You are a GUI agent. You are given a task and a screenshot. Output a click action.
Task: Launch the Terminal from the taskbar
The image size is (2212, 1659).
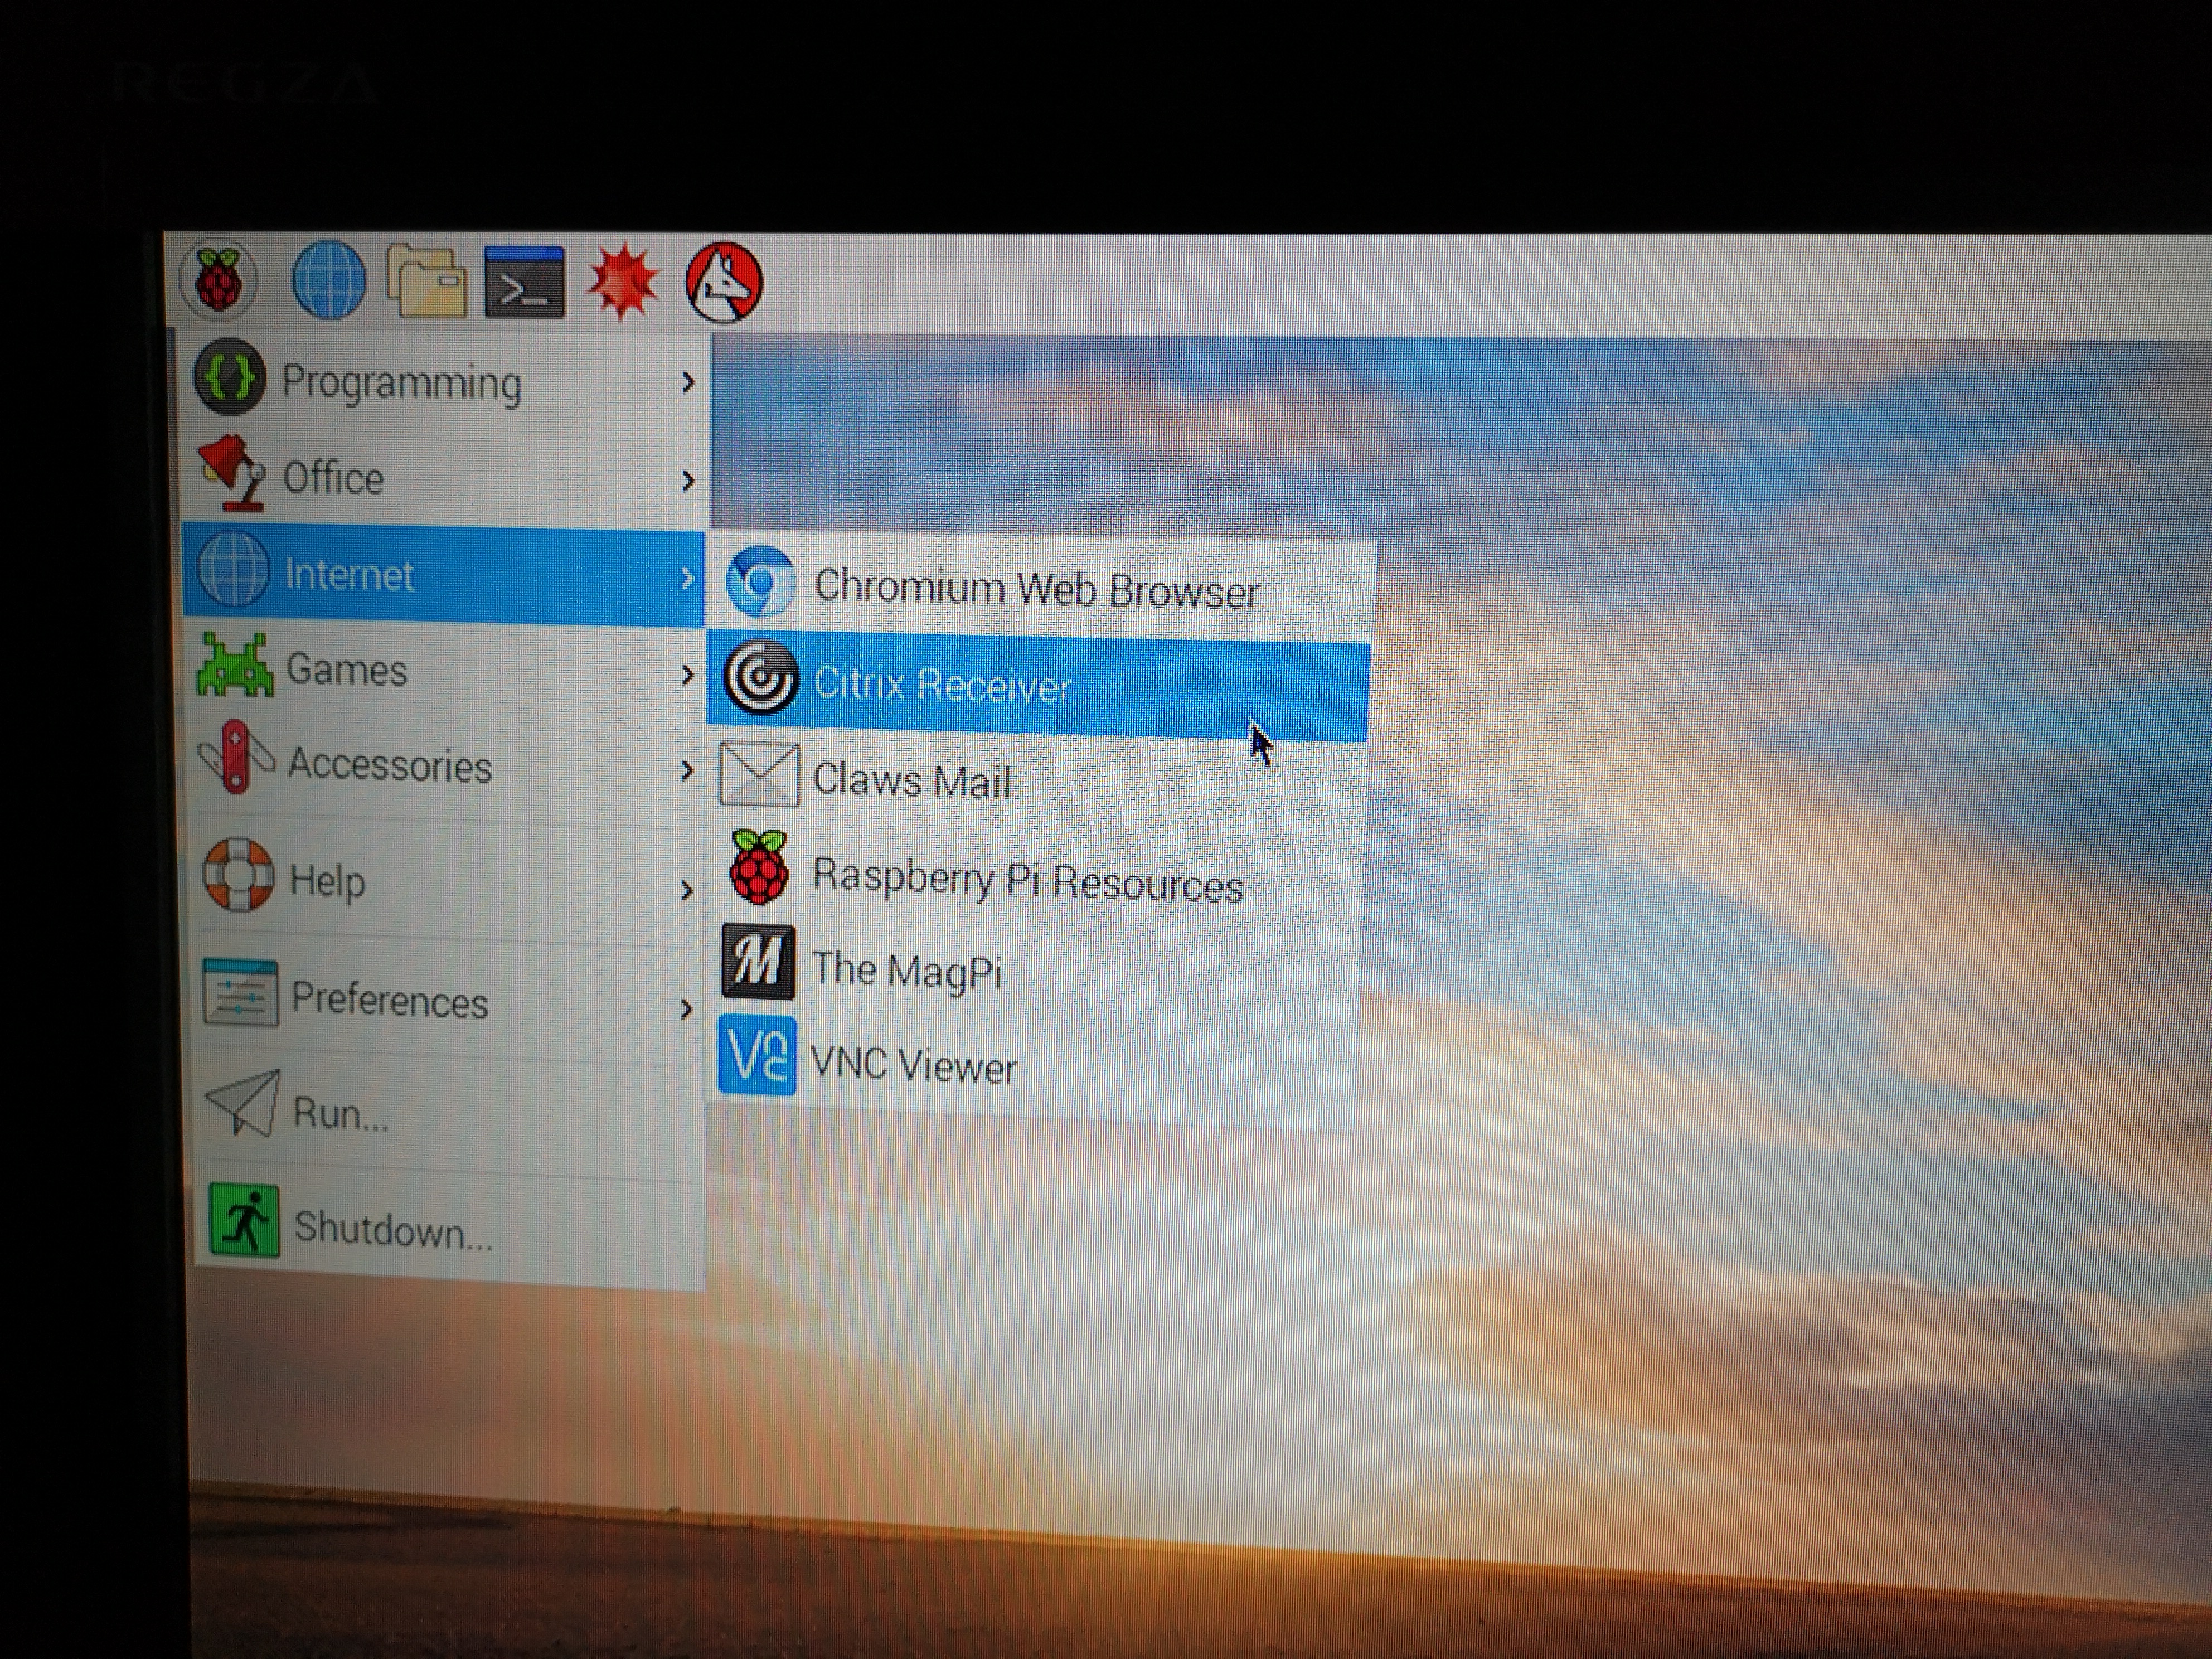(x=524, y=283)
